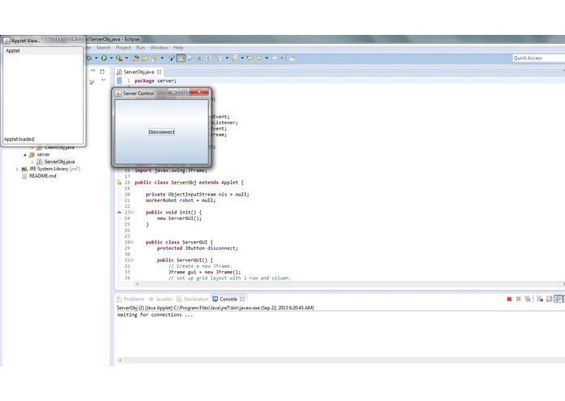
Task: Click Remove Launch X icon in Console
Action: click(519, 299)
